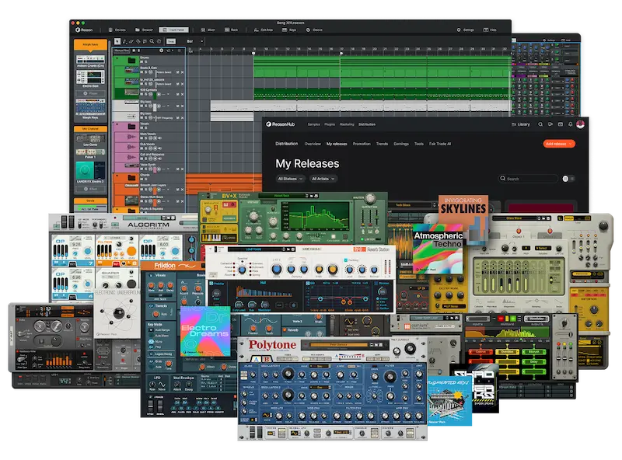
Task: Click the left loop locator in ruler
Action: click(253, 53)
